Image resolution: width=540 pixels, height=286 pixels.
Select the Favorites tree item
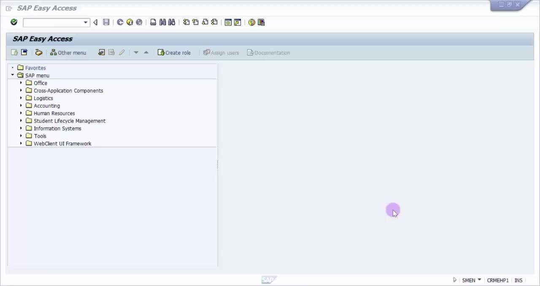[x=35, y=68]
